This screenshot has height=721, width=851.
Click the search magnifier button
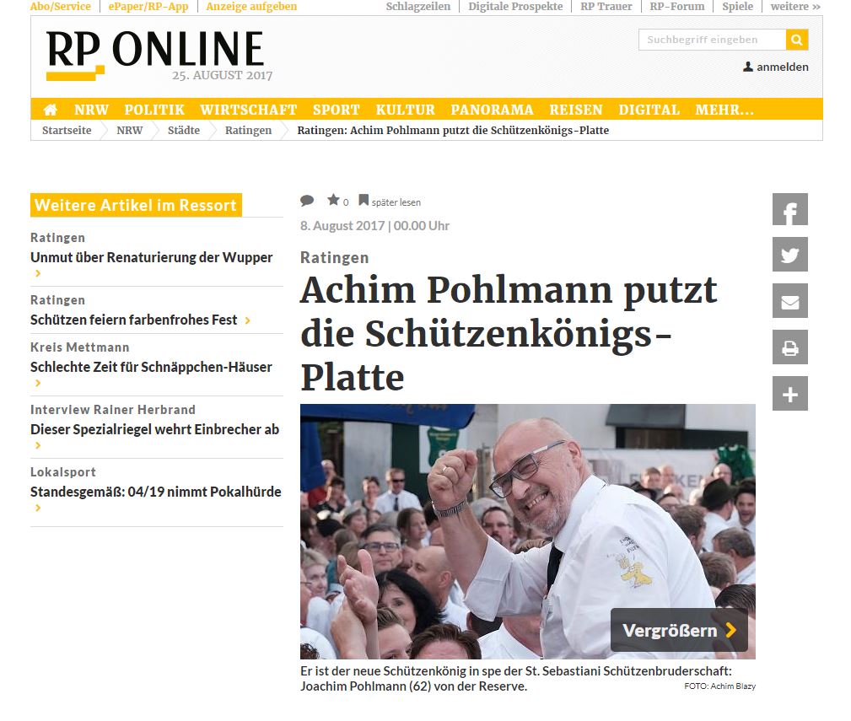tap(797, 40)
